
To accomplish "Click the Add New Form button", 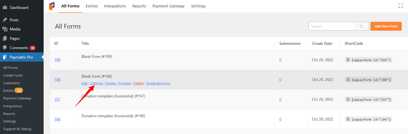I will click(x=386, y=26).
